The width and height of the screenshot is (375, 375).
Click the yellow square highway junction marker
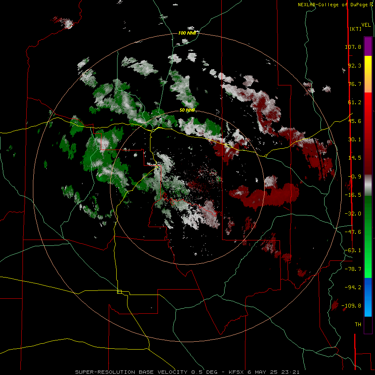pos(119,292)
